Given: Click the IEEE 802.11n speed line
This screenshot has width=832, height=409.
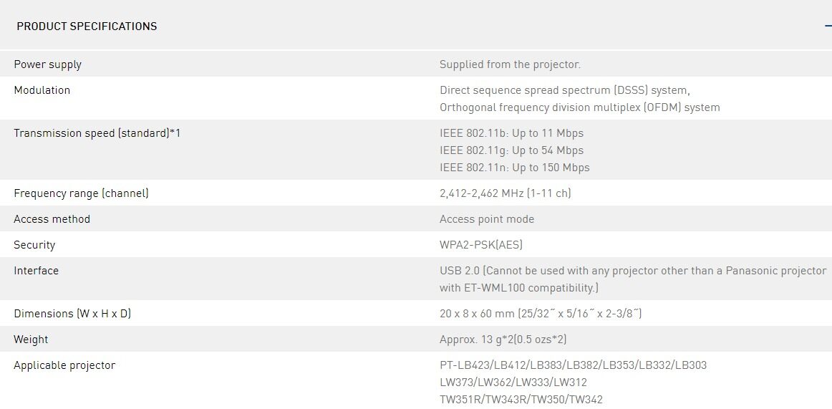Looking at the screenshot, I should [514, 168].
